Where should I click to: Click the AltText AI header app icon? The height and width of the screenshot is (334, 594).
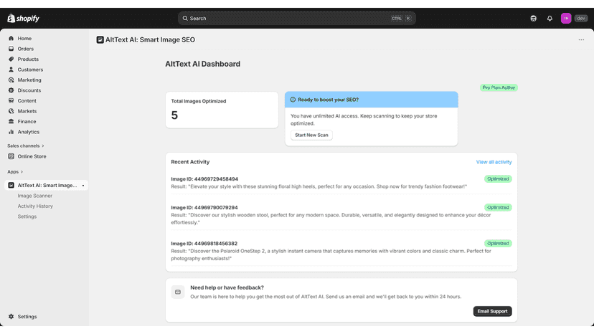[x=100, y=39]
